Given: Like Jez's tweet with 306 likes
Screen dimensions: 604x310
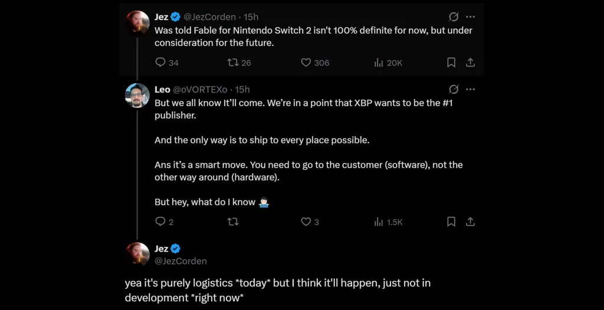Looking at the screenshot, I should tap(306, 62).
